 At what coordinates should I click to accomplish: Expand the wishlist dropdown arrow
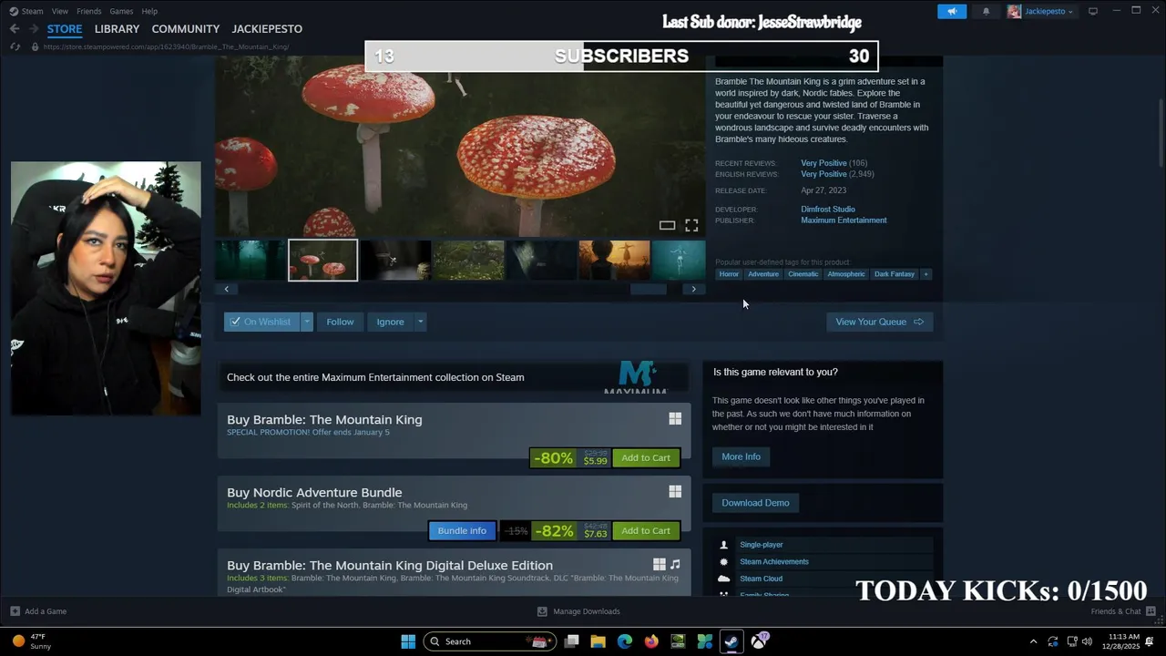point(307,322)
